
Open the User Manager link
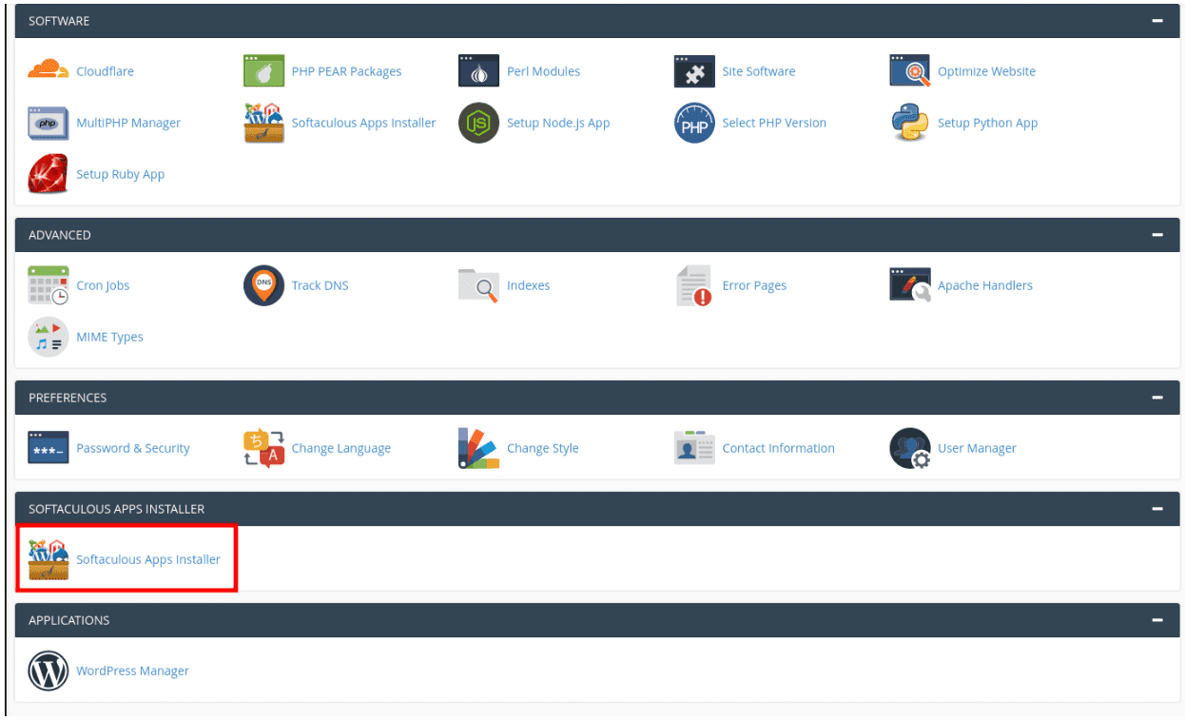click(x=977, y=448)
